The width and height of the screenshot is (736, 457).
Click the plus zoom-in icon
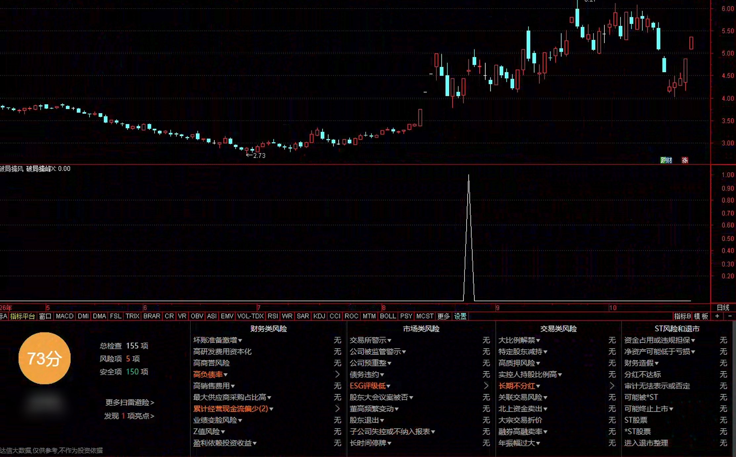pos(717,316)
